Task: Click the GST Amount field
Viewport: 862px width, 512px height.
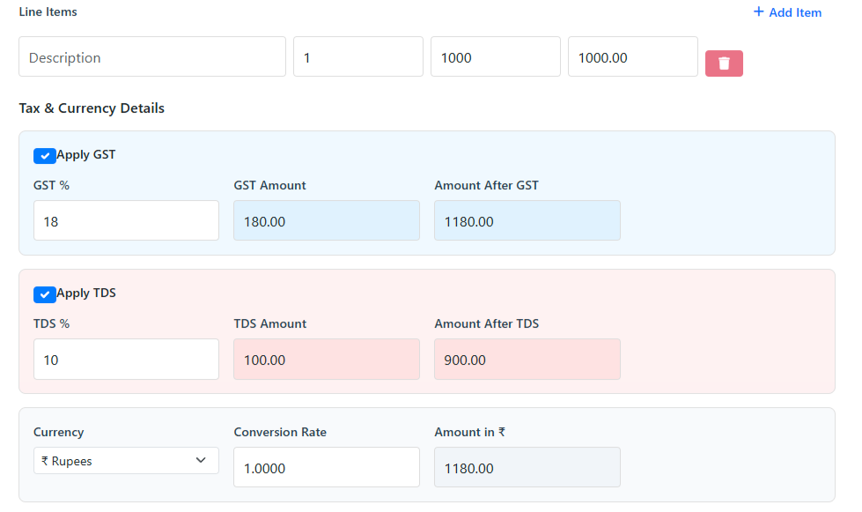Action: click(x=326, y=221)
